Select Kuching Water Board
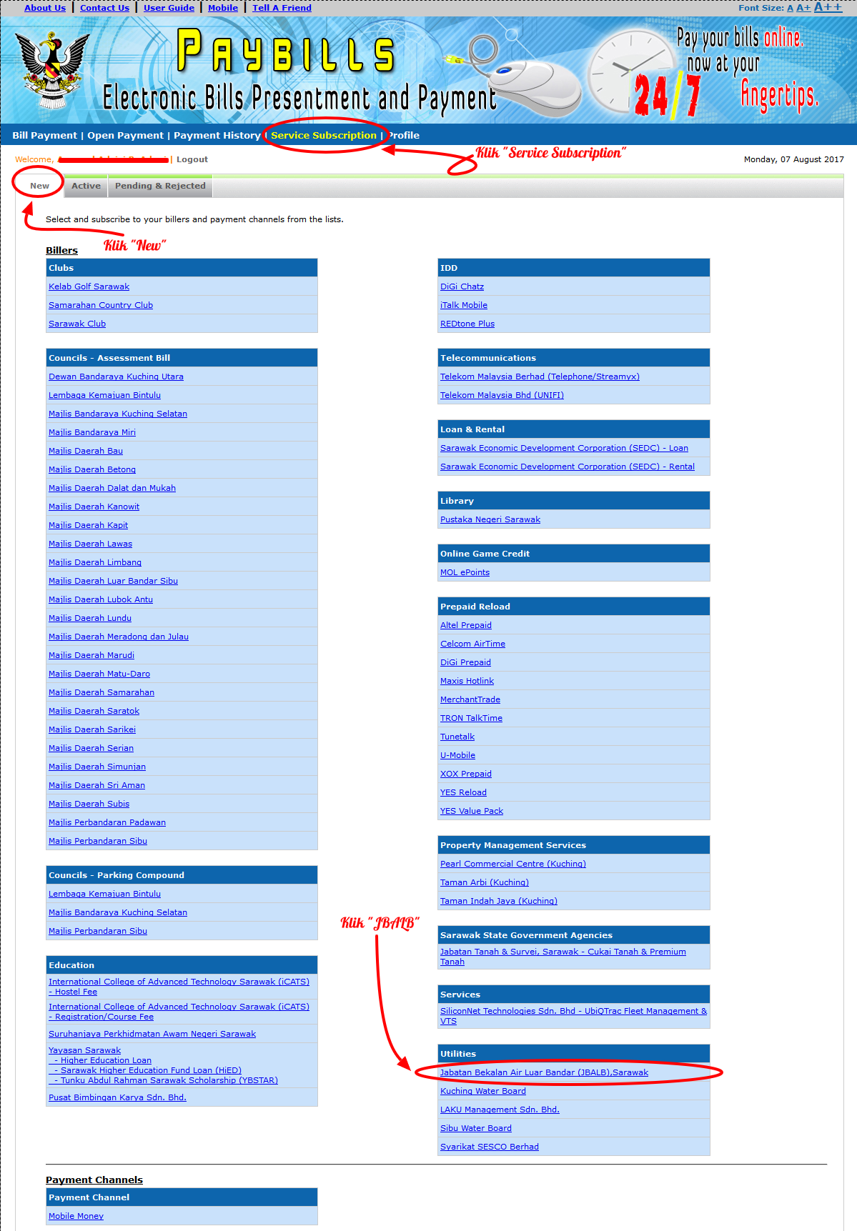 (483, 1091)
